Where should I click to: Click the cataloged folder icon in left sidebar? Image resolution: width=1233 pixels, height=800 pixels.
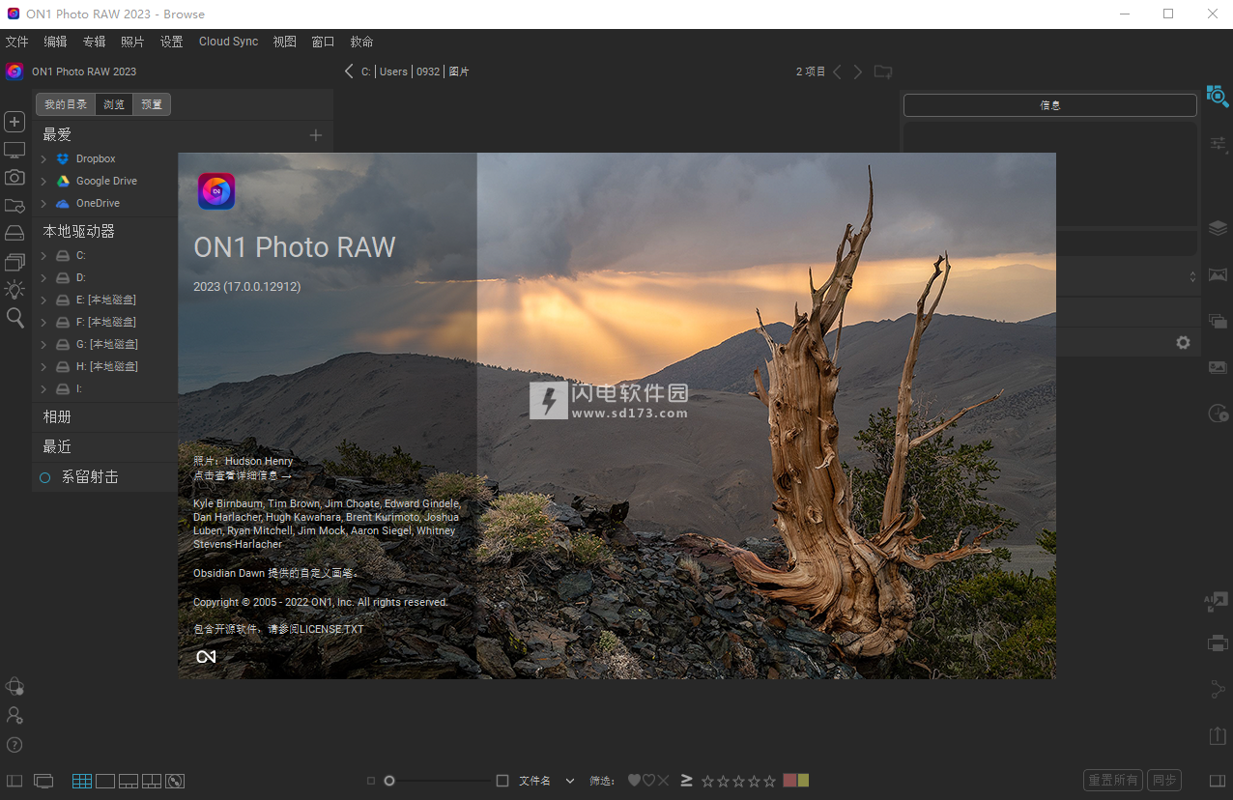(14, 206)
